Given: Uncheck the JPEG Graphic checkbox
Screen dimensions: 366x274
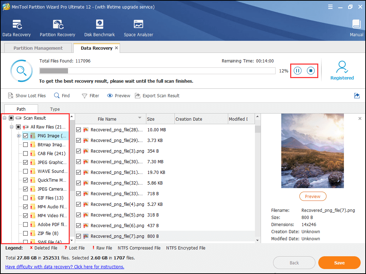Looking at the screenshot, I should click(x=25, y=162).
